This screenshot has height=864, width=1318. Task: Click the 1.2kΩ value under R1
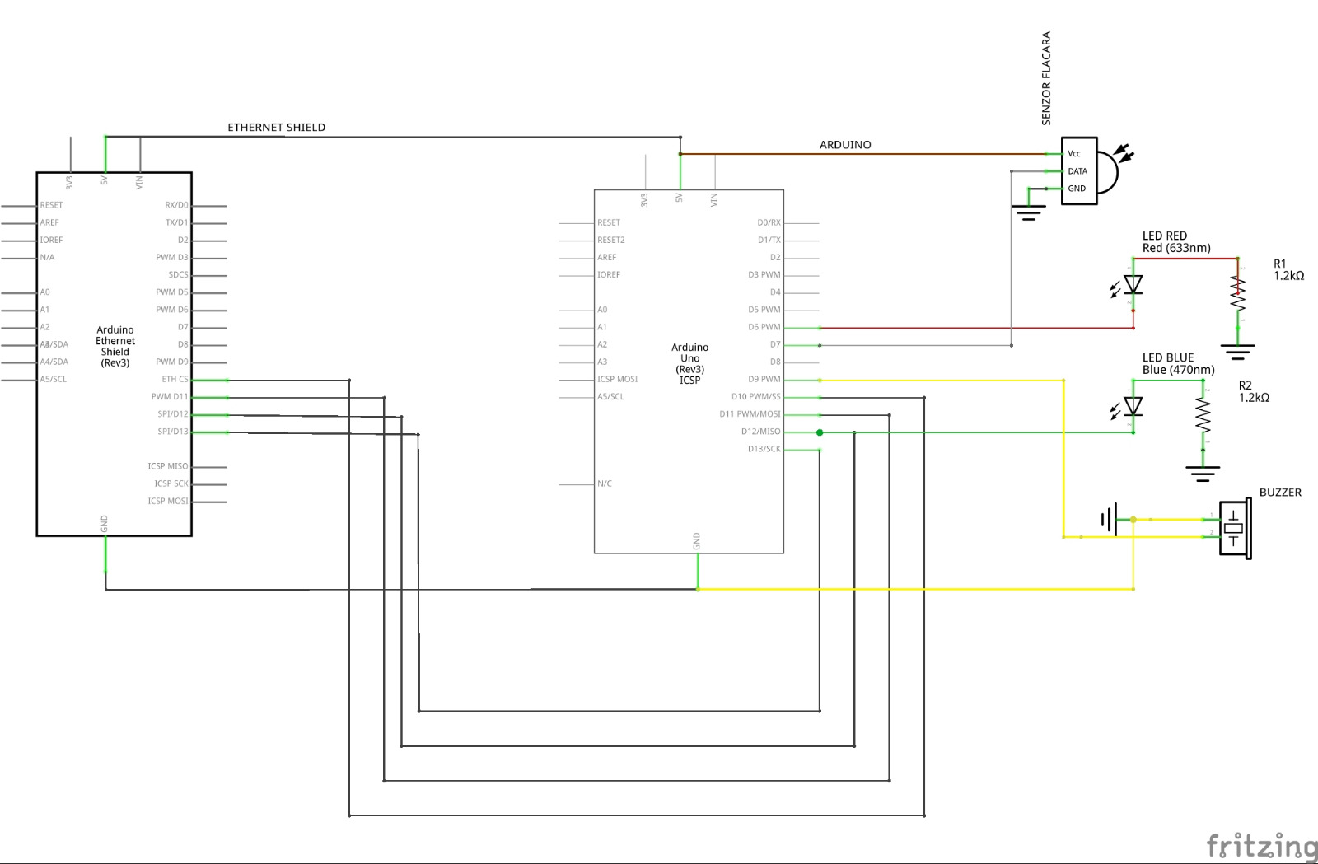[x=1288, y=276]
